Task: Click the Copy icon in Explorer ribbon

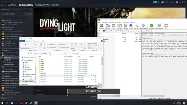Action: tap(35, 45)
